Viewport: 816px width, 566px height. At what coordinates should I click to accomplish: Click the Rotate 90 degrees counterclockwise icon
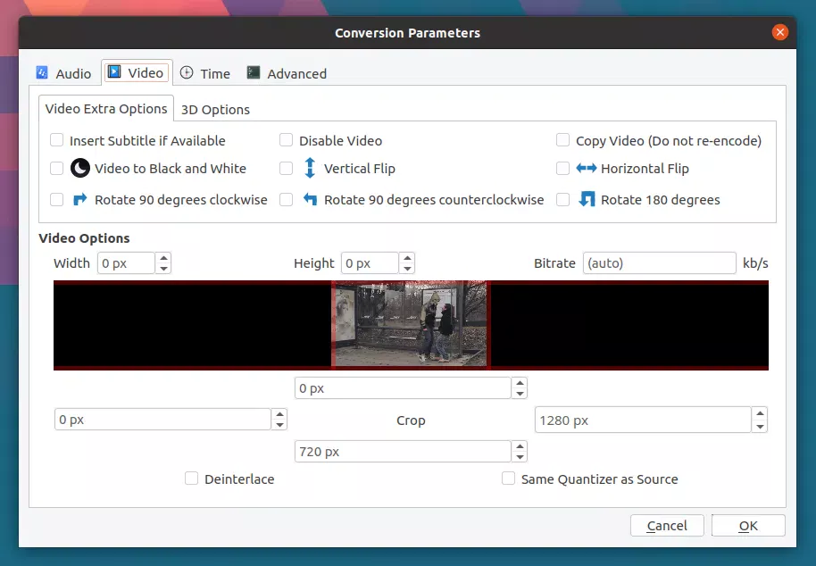[308, 199]
